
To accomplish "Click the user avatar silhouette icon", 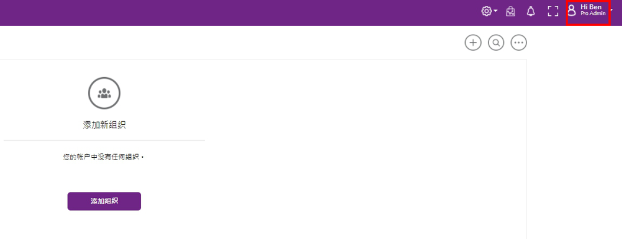I will tap(572, 11).
